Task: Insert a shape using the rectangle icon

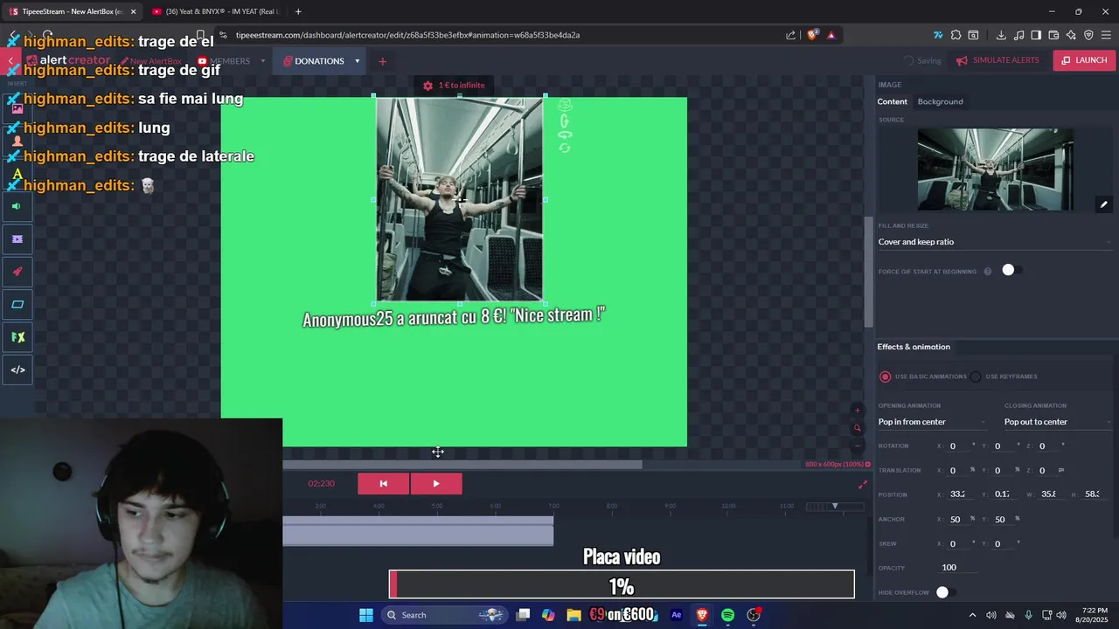Action: point(17,304)
